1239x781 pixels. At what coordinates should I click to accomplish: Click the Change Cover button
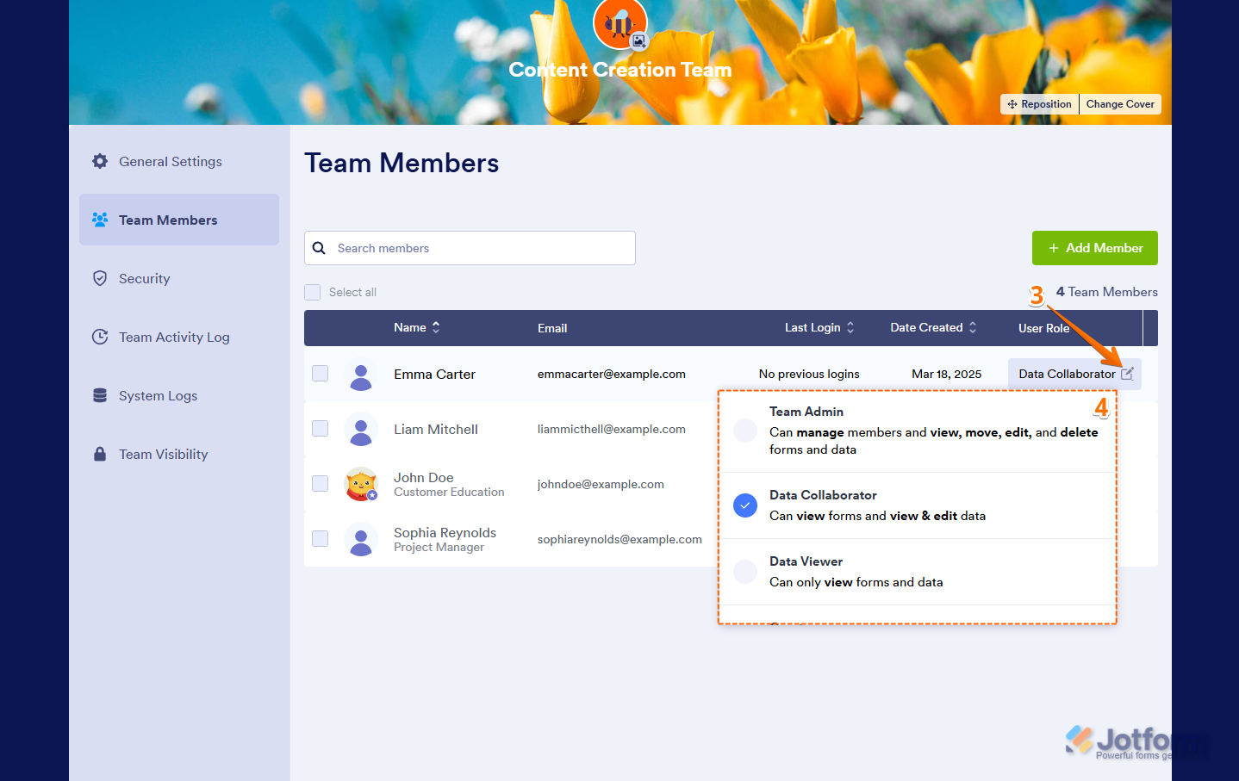tap(1120, 103)
